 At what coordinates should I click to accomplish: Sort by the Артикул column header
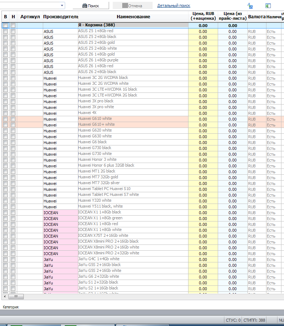click(x=30, y=17)
